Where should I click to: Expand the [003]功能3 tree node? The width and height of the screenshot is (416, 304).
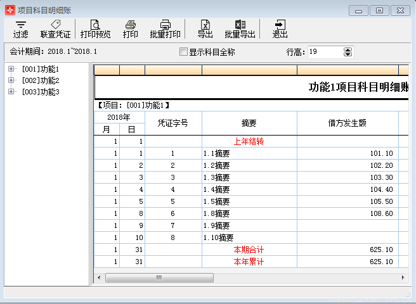[11, 92]
